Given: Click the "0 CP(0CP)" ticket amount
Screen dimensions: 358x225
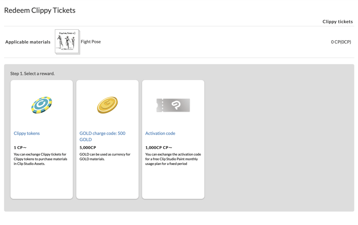Looking at the screenshot, I should pos(341,42).
